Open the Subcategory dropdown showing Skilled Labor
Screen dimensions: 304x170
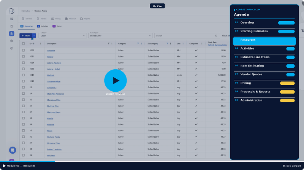coord(120,36)
